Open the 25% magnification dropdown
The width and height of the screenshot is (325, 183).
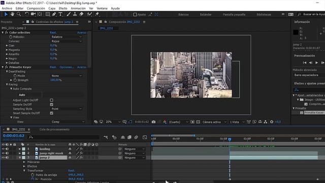coord(113,122)
